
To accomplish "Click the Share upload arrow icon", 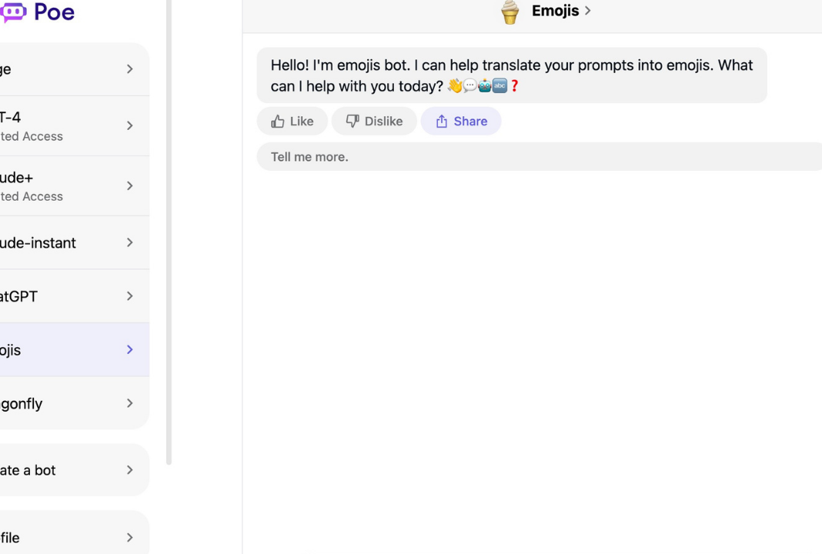I will [x=442, y=122].
